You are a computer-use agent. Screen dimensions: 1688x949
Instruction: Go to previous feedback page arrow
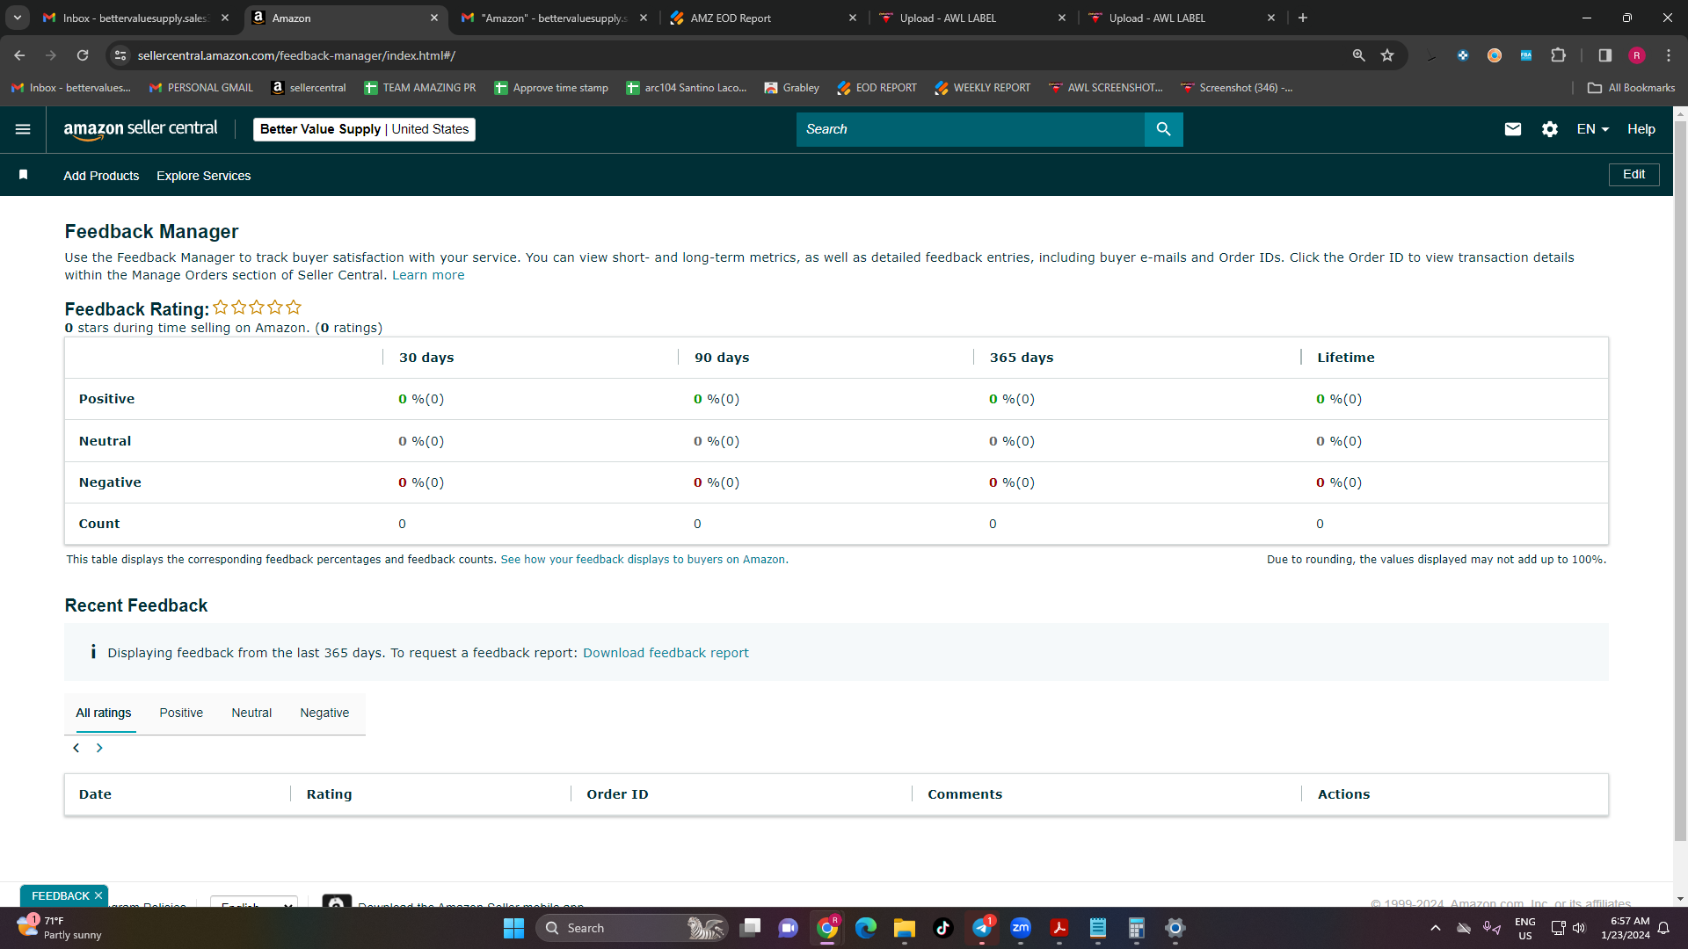pos(76,748)
